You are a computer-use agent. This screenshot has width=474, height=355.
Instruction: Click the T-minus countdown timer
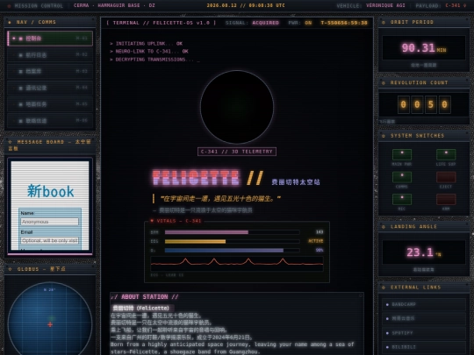tap(344, 23)
